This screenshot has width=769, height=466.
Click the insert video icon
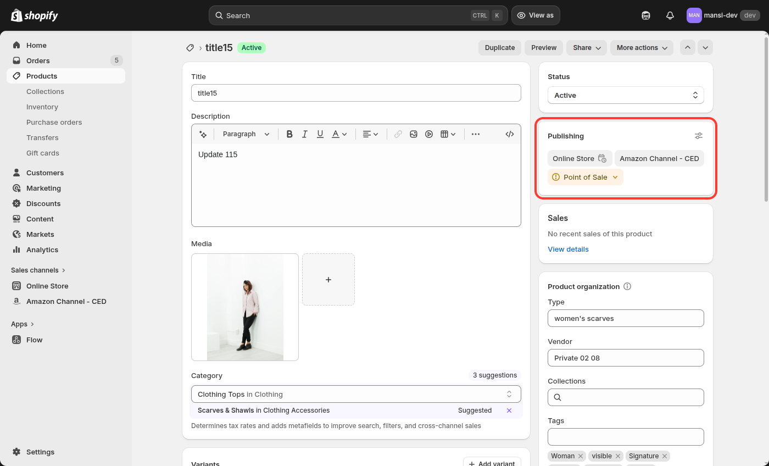[429, 134]
